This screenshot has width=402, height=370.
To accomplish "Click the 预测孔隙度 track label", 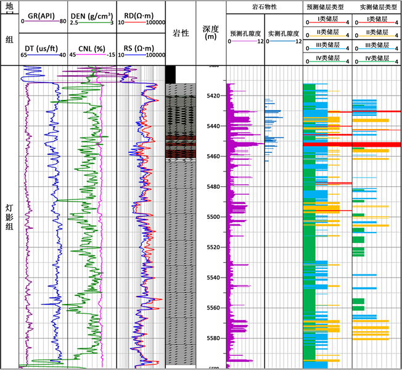I will click(x=245, y=34).
